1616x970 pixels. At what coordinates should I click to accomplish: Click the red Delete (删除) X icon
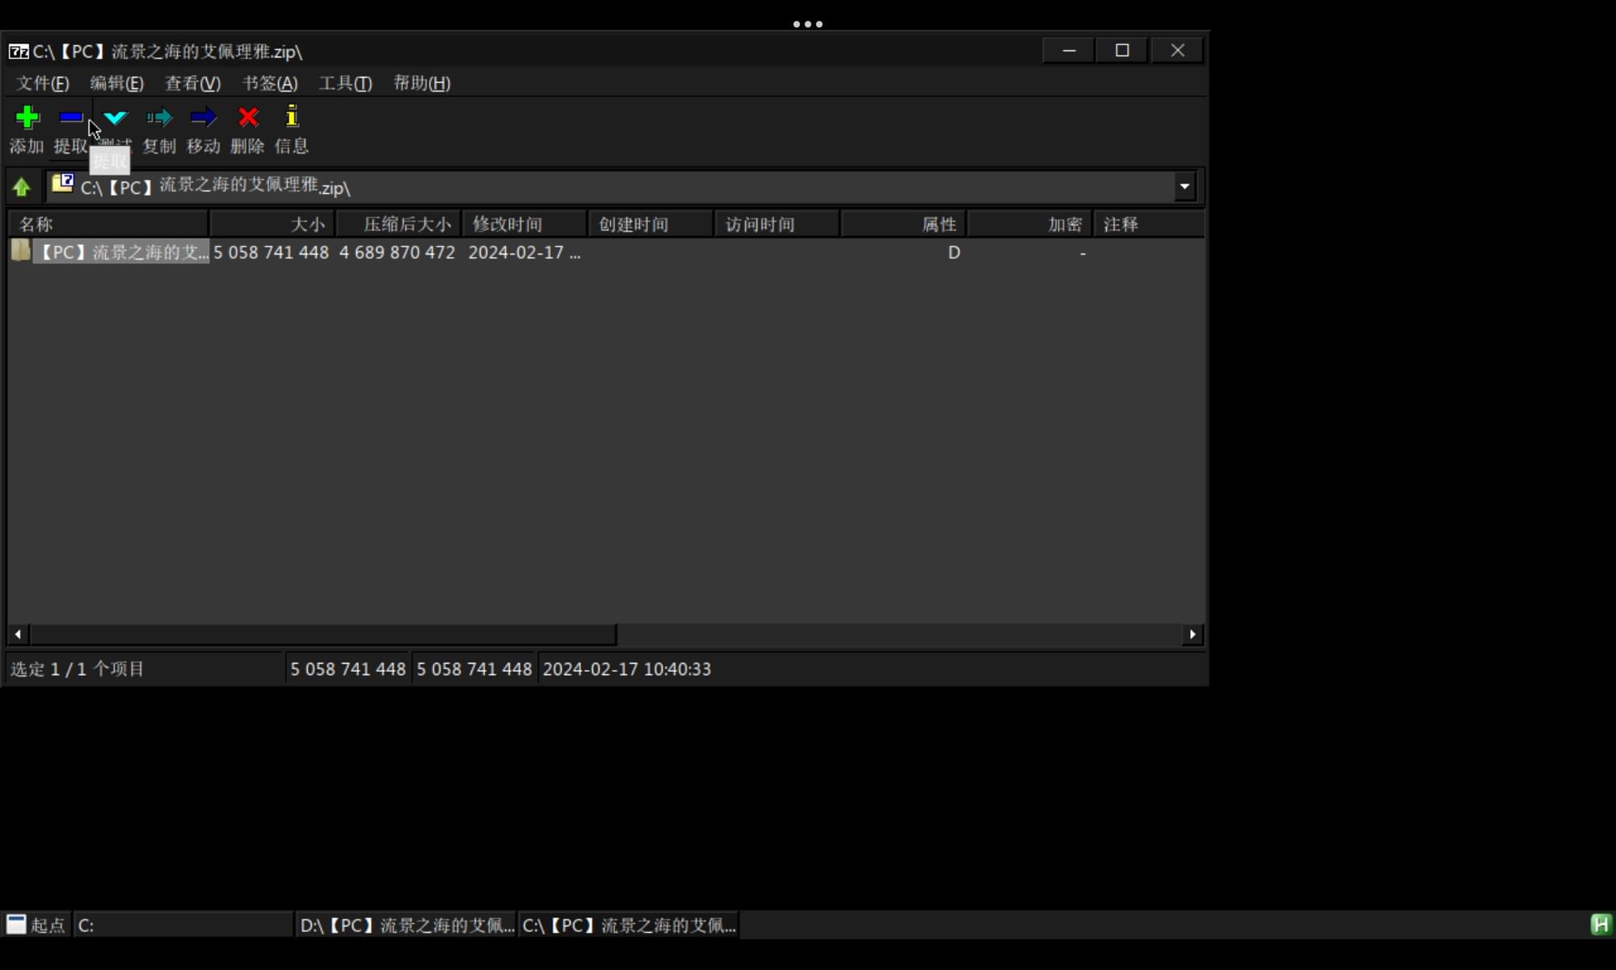click(248, 118)
